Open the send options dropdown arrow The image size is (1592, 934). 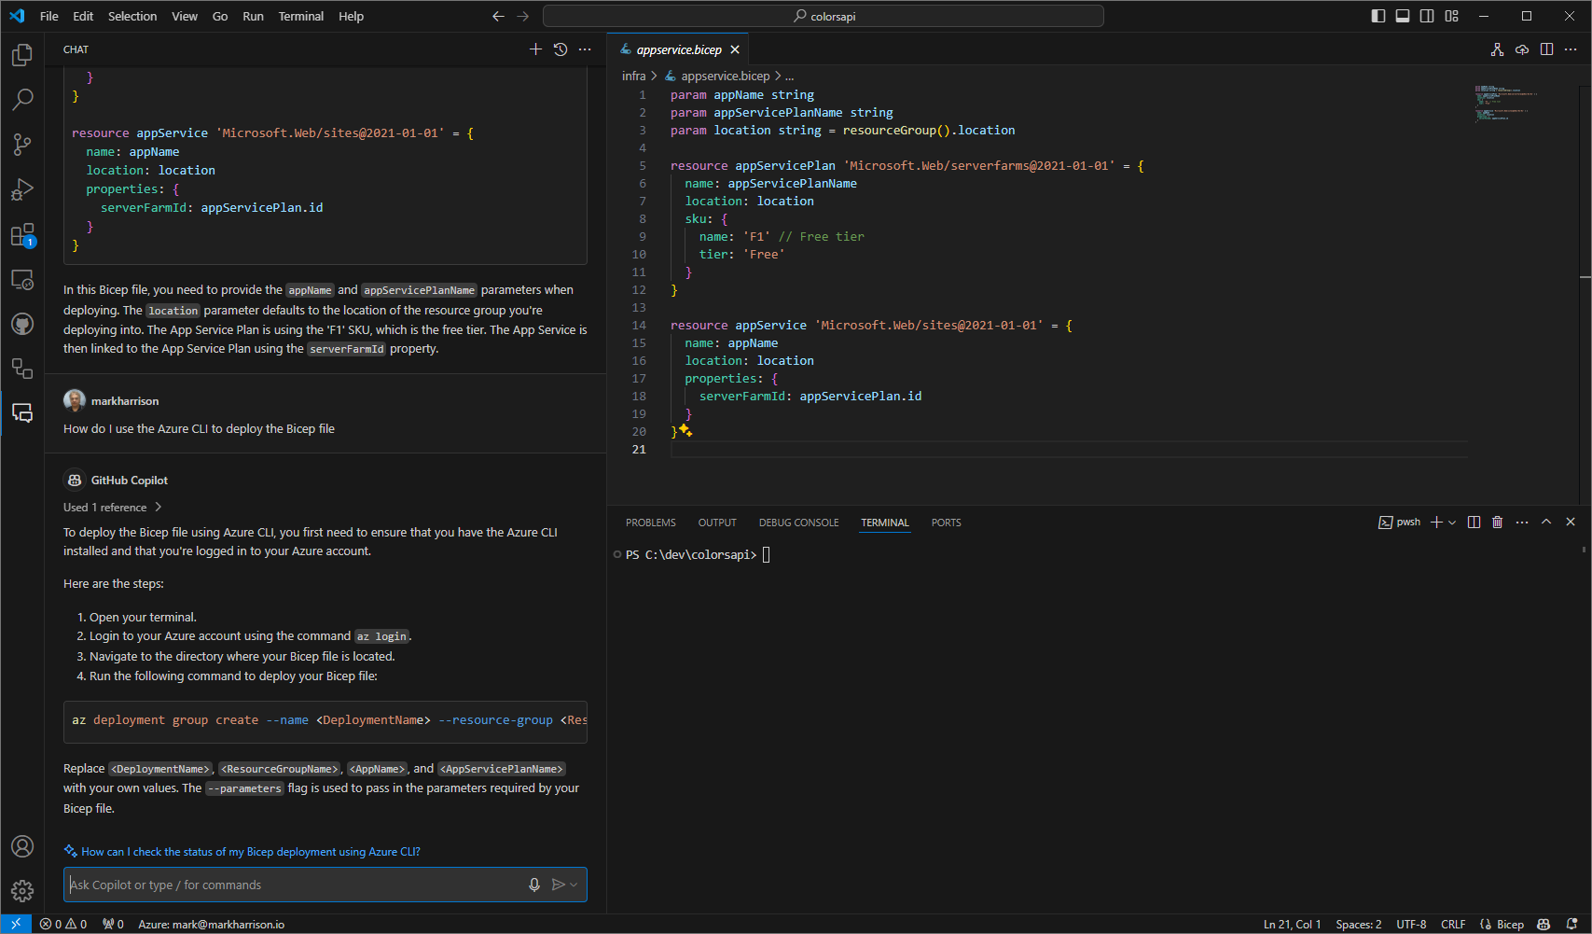click(x=575, y=885)
